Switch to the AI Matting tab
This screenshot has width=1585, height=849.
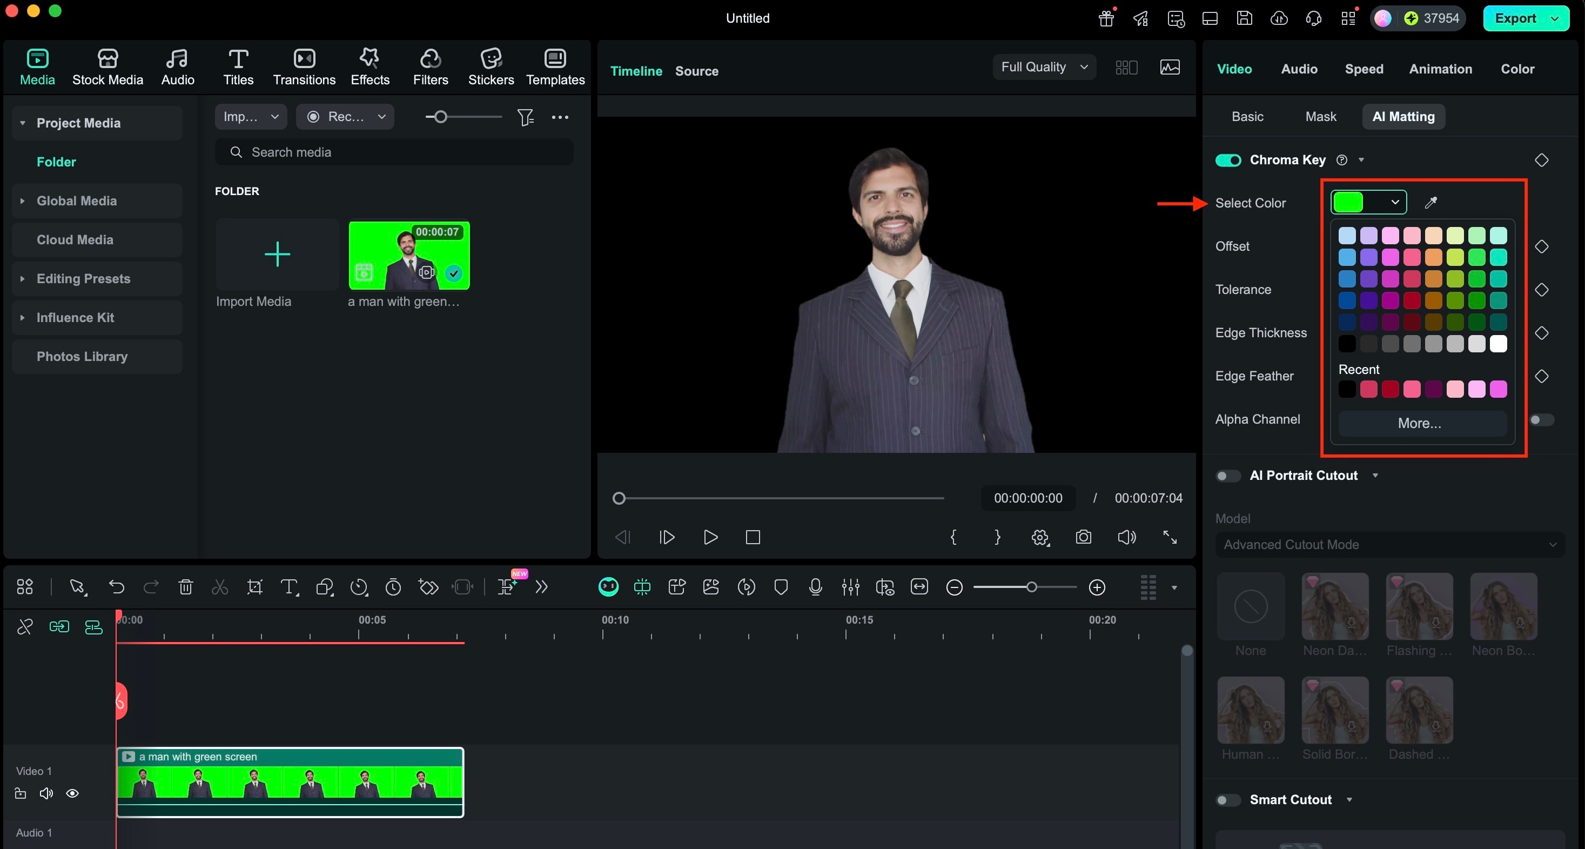[x=1403, y=116]
